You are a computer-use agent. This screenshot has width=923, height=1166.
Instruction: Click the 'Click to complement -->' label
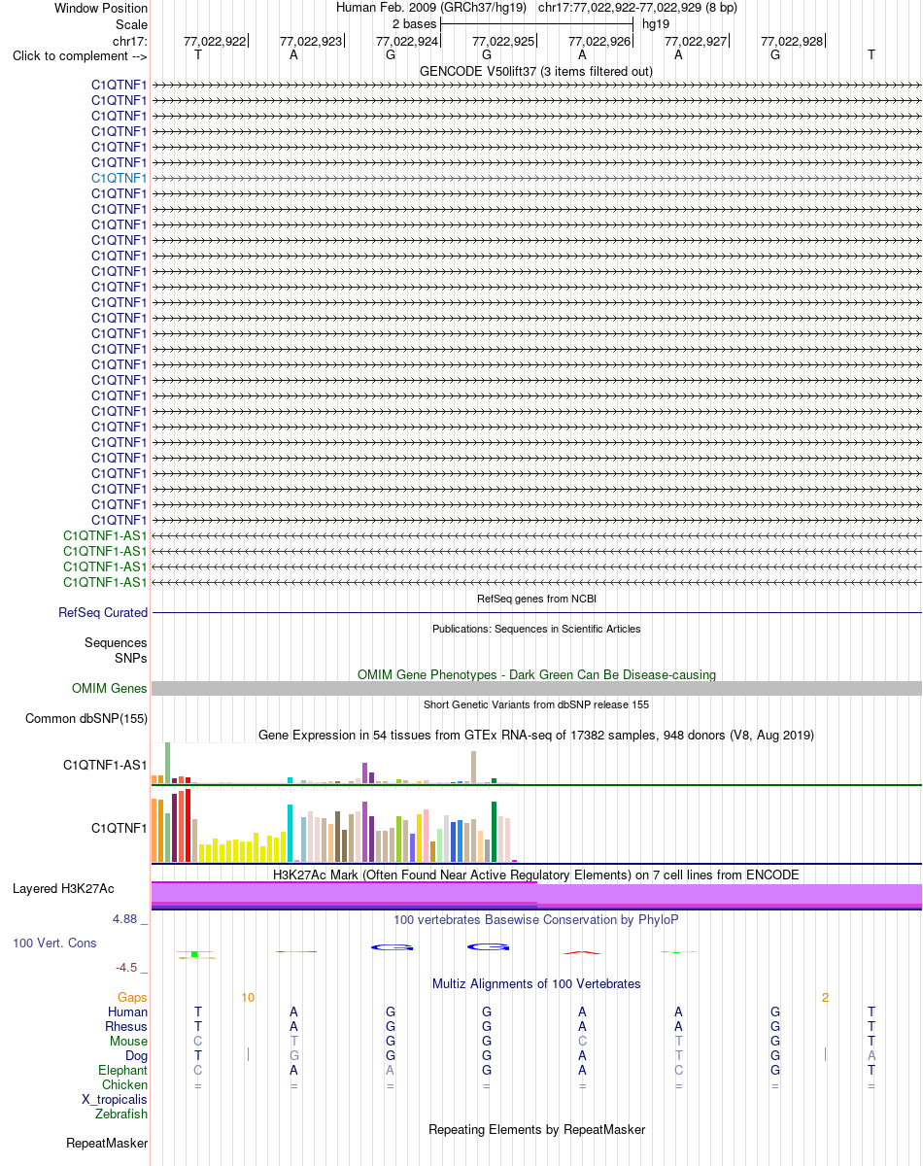point(80,55)
